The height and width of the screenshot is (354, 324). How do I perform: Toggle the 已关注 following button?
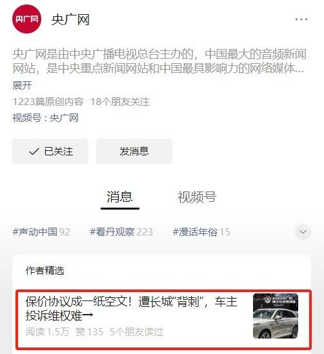(x=50, y=152)
